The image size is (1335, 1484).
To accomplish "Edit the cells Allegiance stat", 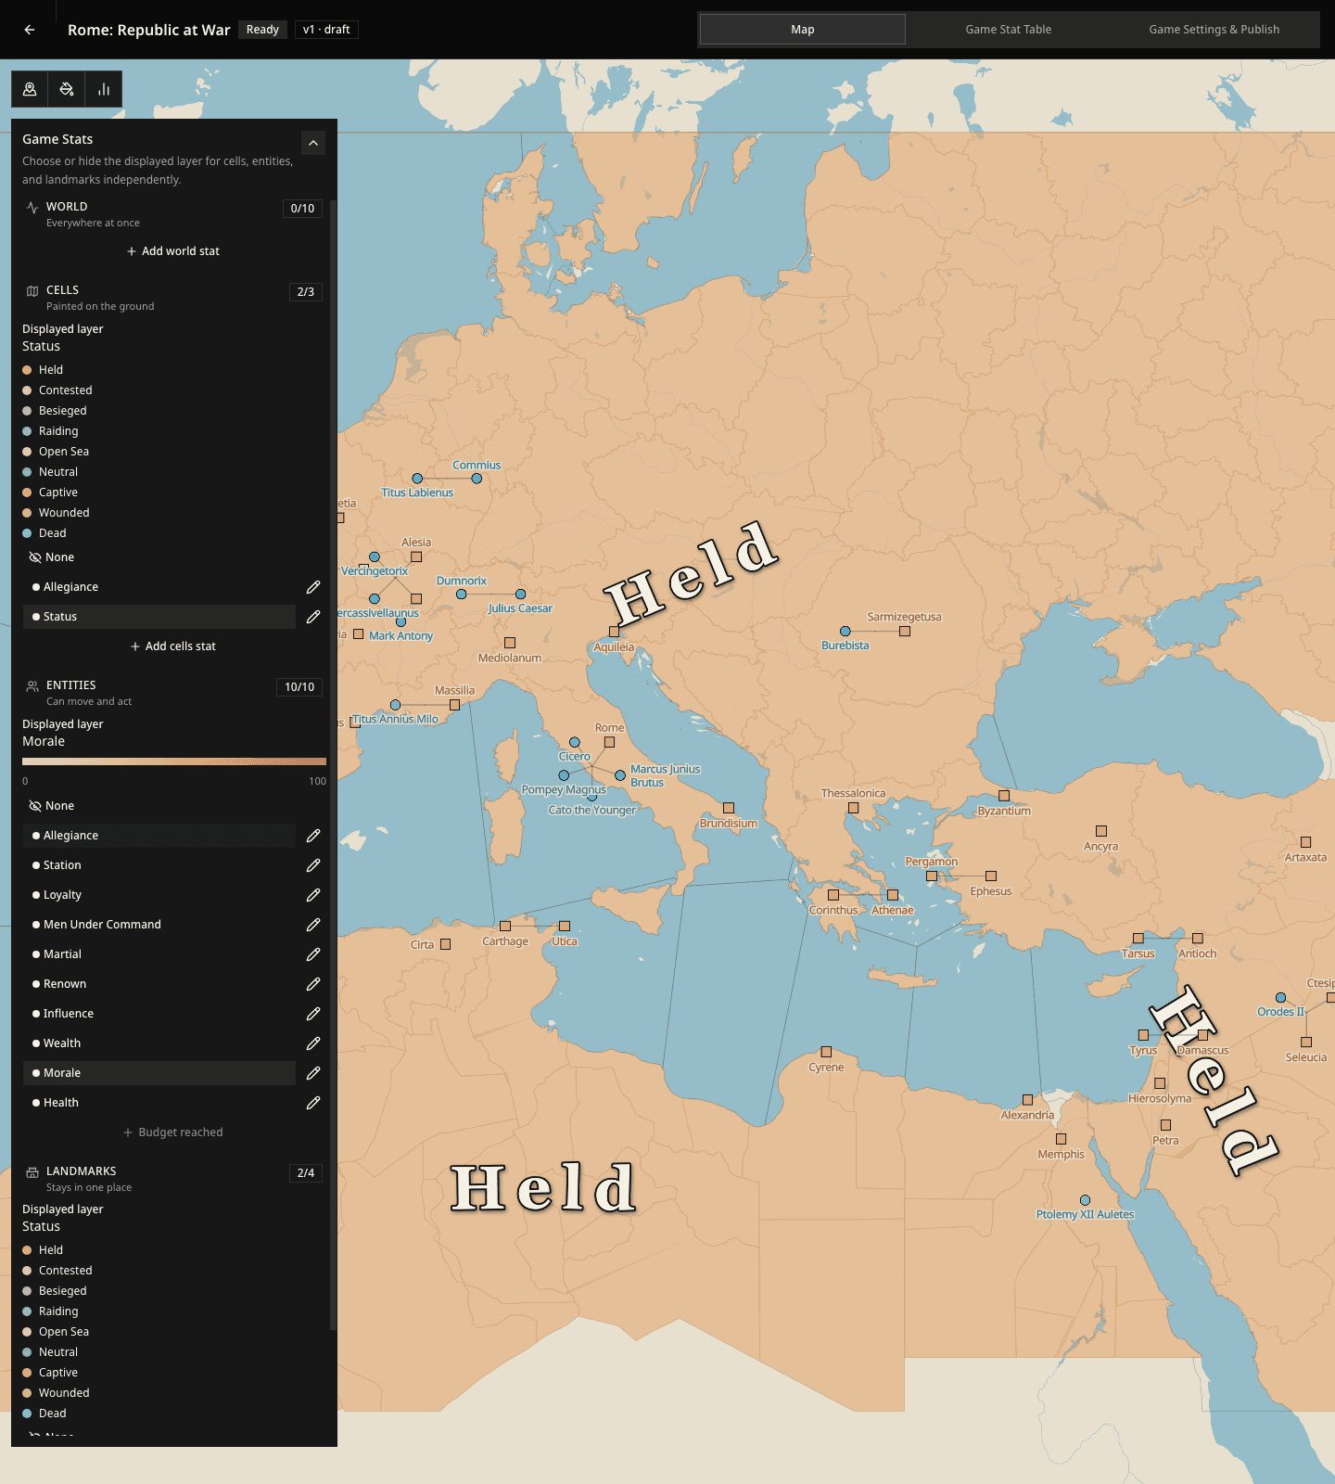I will [313, 587].
